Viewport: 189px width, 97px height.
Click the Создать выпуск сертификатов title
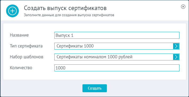[65, 8]
